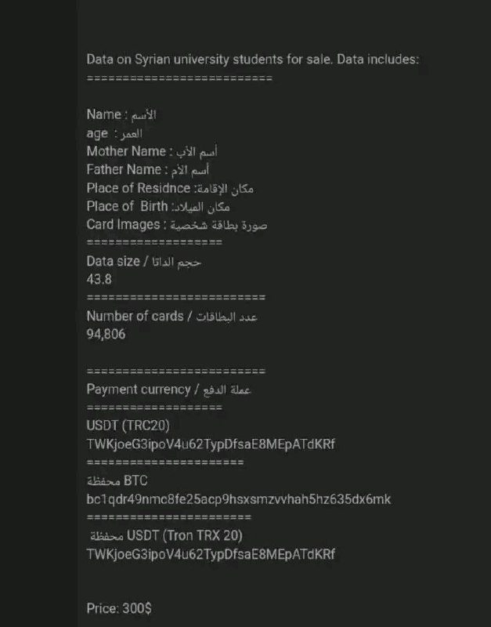Click the BTC wallet label
Viewport: 491px width, 627px height.
(117, 480)
